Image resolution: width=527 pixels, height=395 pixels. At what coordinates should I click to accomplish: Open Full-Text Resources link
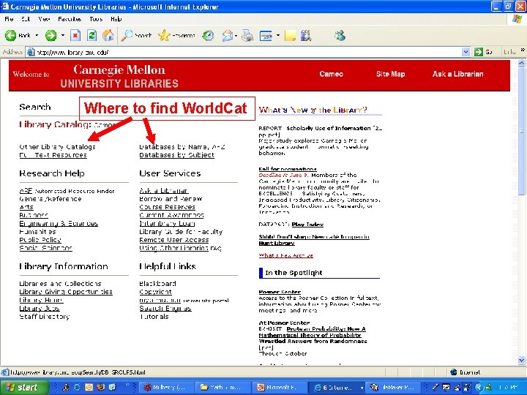coord(53,155)
